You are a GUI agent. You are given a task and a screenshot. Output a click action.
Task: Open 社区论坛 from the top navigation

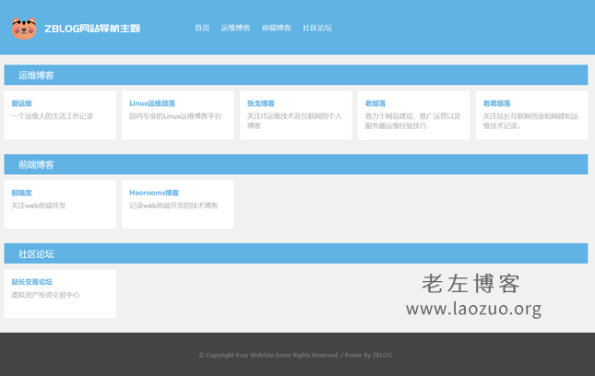317,29
